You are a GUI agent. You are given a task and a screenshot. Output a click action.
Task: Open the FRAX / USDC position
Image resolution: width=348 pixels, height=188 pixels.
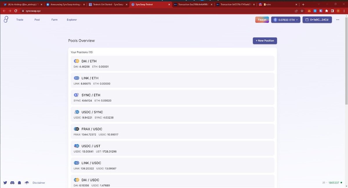coord(173,131)
